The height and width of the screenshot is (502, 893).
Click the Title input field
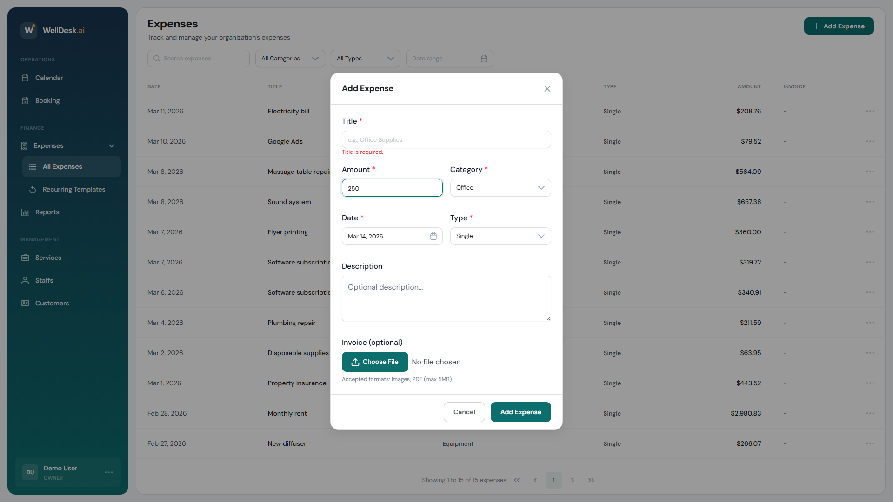pos(446,139)
